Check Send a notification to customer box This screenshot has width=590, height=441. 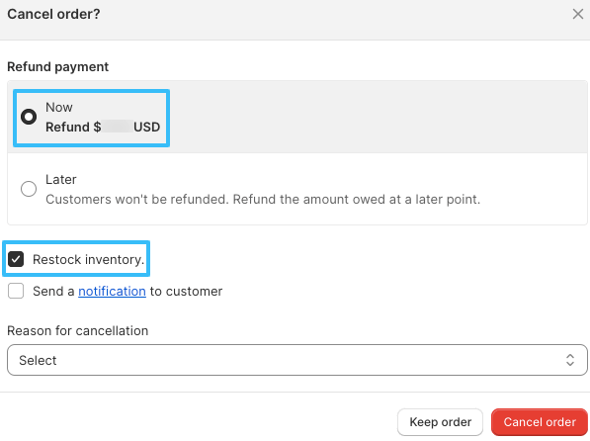click(16, 291)
